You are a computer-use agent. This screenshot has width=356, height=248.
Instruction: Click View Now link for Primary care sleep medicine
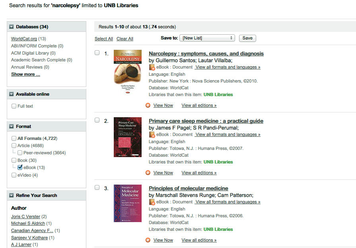(163, 173)
